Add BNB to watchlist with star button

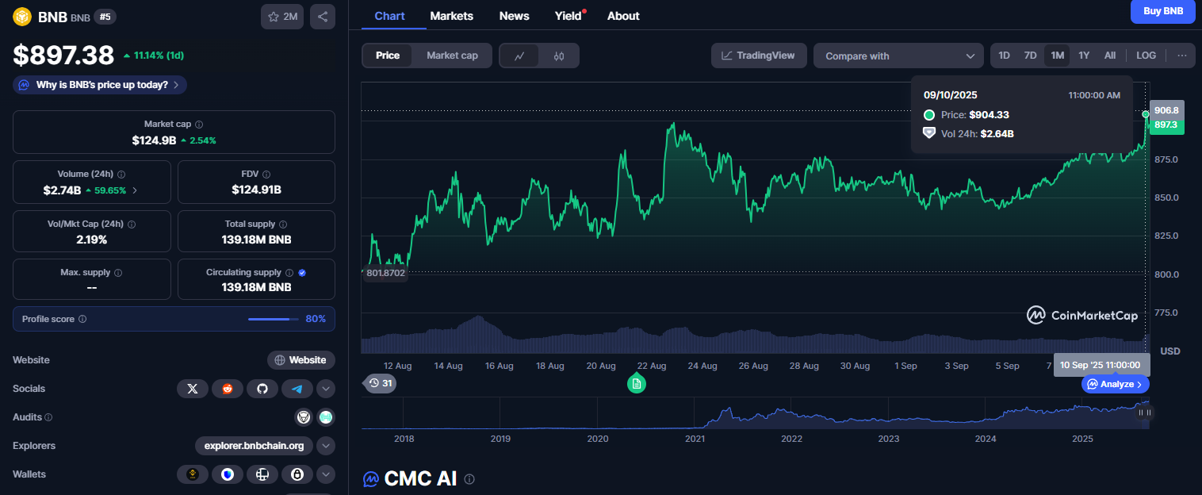coord(282,17)
